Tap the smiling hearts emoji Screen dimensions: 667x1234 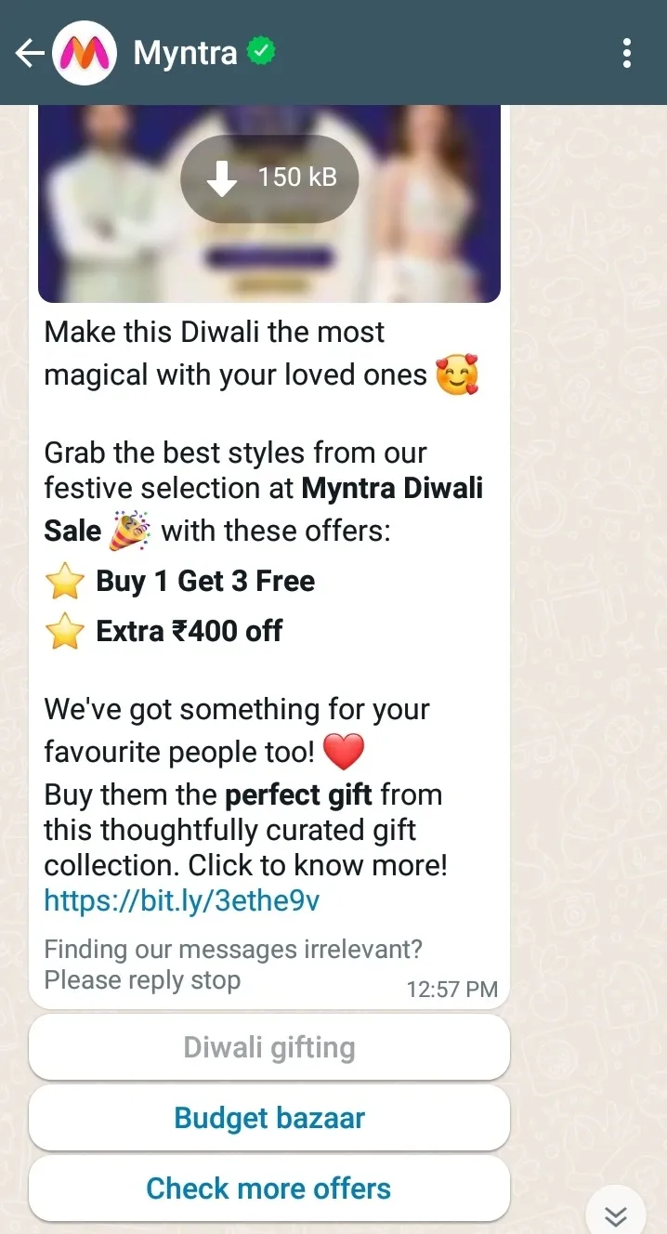pyautogui.click(x=457, y=375)
